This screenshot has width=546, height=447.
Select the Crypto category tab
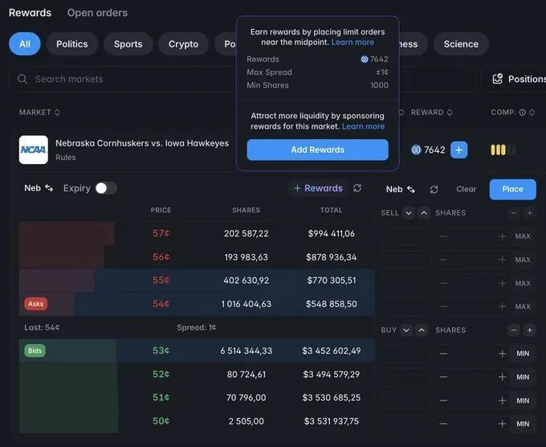click(x=183, y=44)
